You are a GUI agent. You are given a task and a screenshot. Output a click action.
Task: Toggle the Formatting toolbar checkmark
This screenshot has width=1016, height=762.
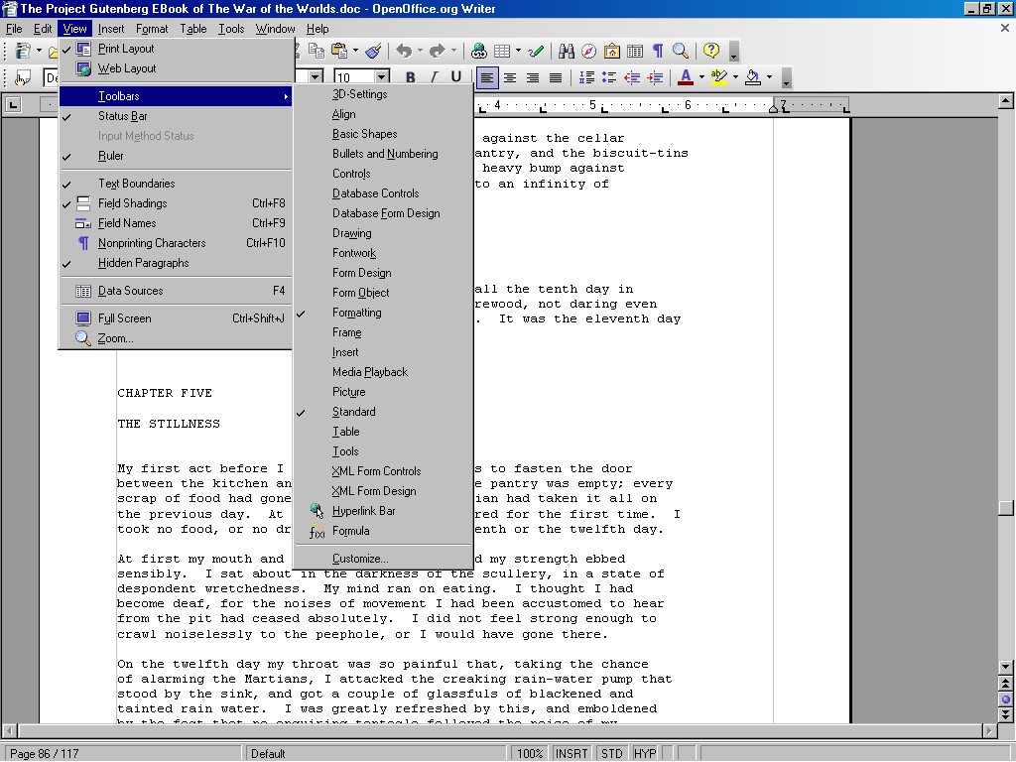[x=357, y=313]
